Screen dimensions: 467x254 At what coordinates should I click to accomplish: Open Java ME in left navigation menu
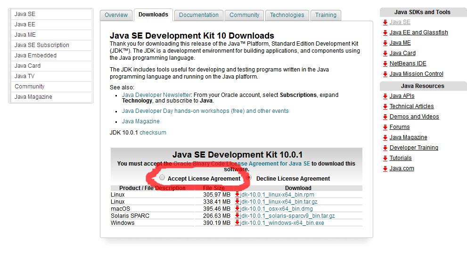click(x=51, y=35)
